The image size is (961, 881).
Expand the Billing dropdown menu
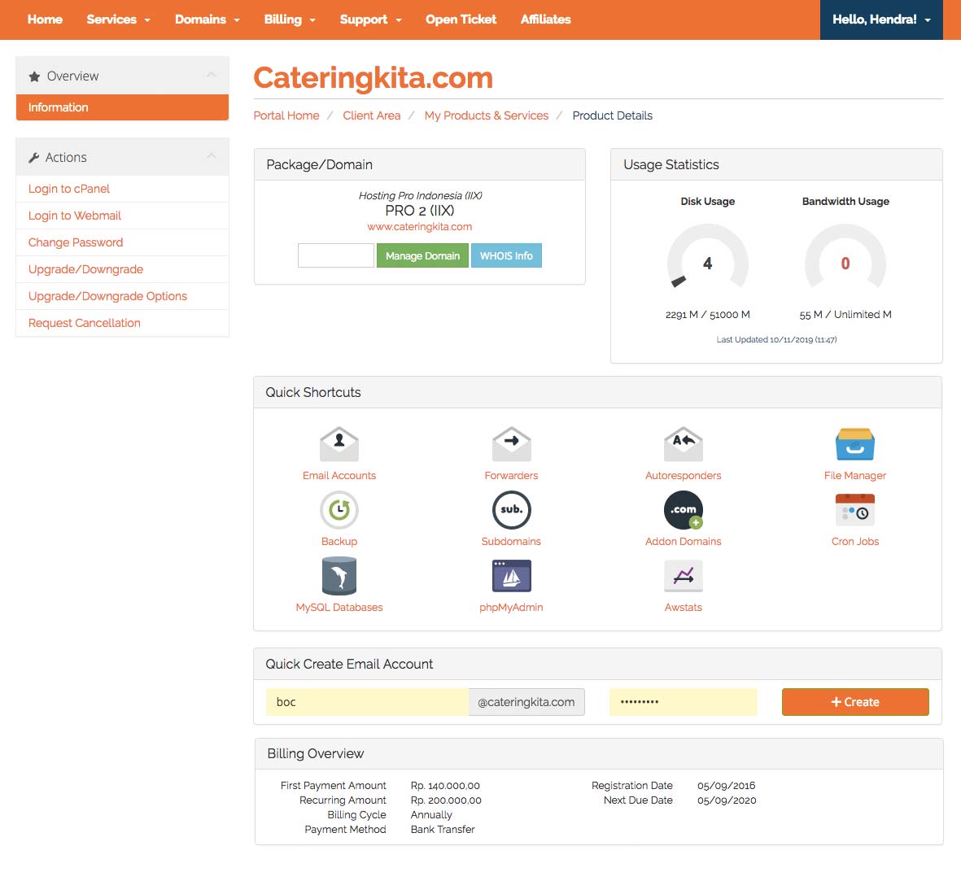point(290,20)
